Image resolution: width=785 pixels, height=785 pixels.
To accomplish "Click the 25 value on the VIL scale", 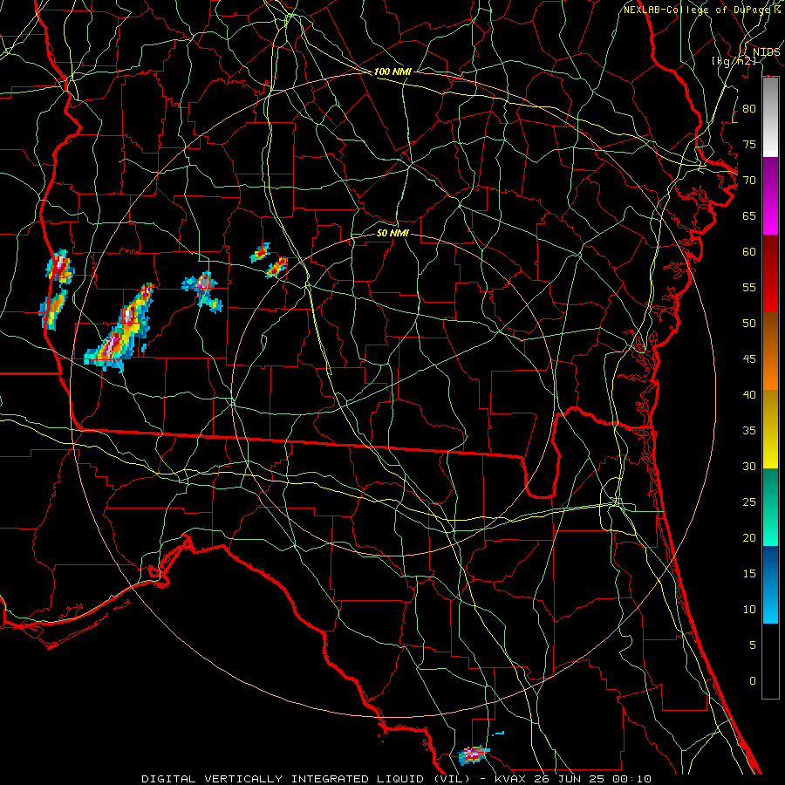I will 749,502.
